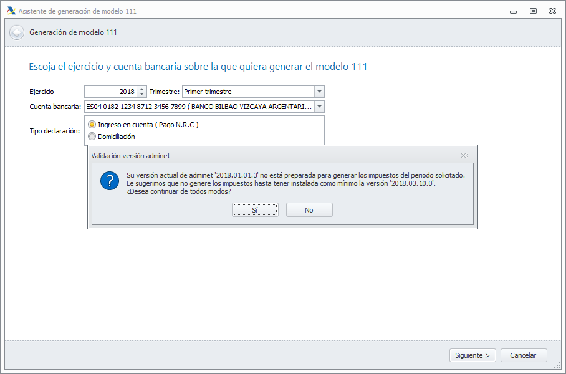Viewport: 566px width, 374px height.
Task: Minimize the Asistente de generación window
Action: (x=513, y=11)
